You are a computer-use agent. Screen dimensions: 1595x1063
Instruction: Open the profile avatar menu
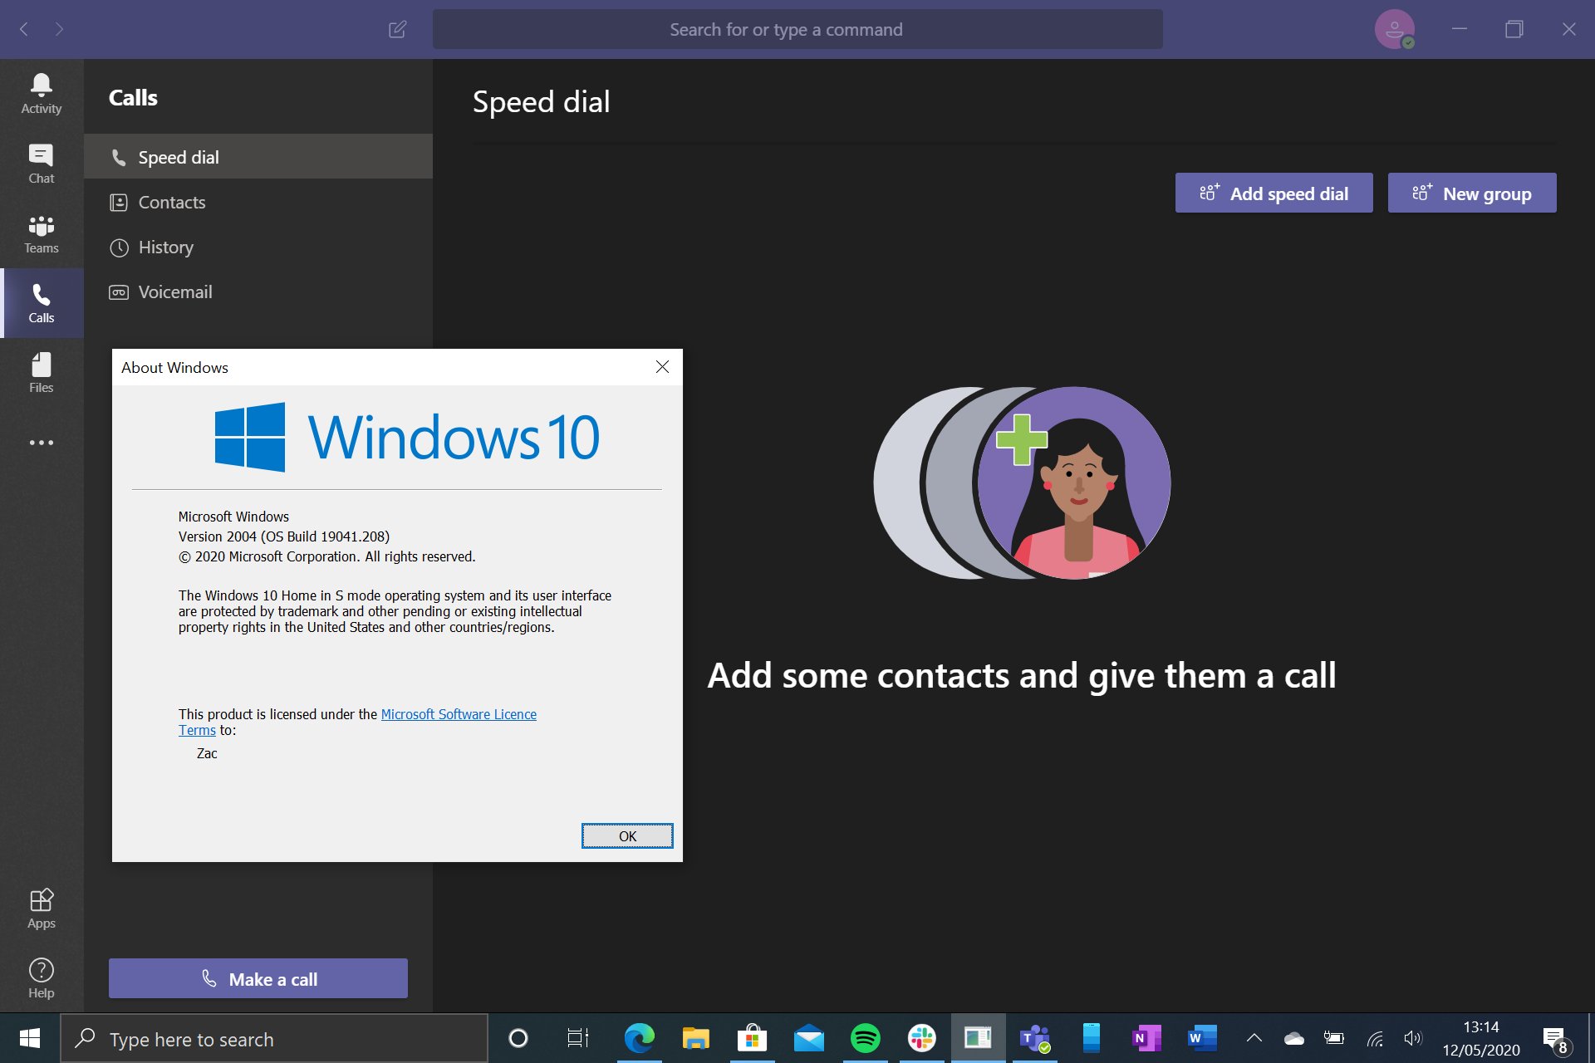click(x=1395, y=30)
